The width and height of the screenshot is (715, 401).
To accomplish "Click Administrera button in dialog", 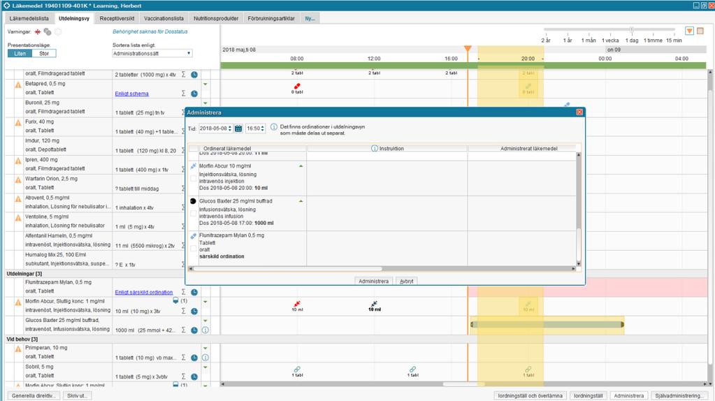I will [x=373, y=281].
